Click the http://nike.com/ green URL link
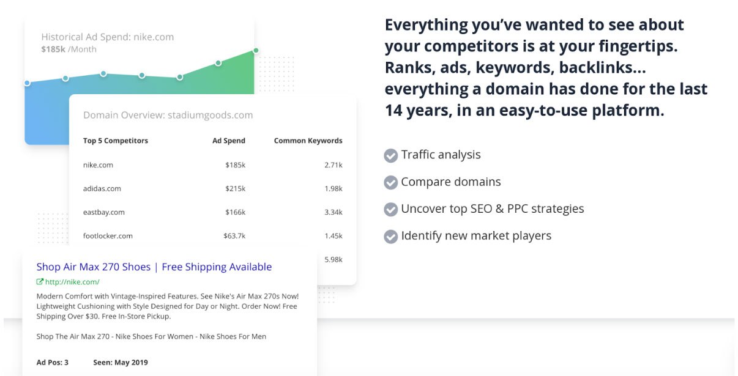 (x=72, y=282)
